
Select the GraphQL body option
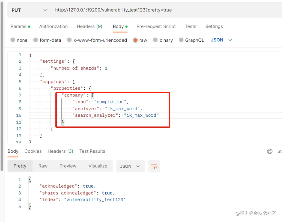[x=191, y=40]
